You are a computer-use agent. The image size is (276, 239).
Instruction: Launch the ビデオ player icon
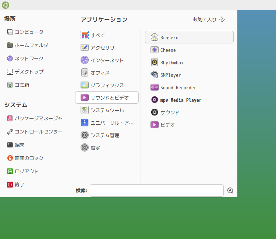[154, 125]
